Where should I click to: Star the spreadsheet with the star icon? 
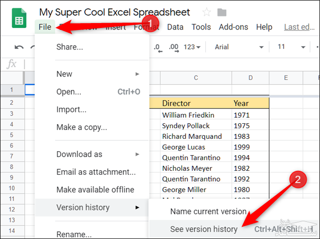207,12
